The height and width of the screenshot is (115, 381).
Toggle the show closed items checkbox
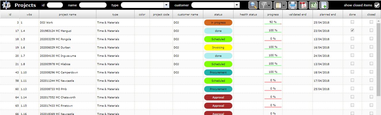point(377,5)
